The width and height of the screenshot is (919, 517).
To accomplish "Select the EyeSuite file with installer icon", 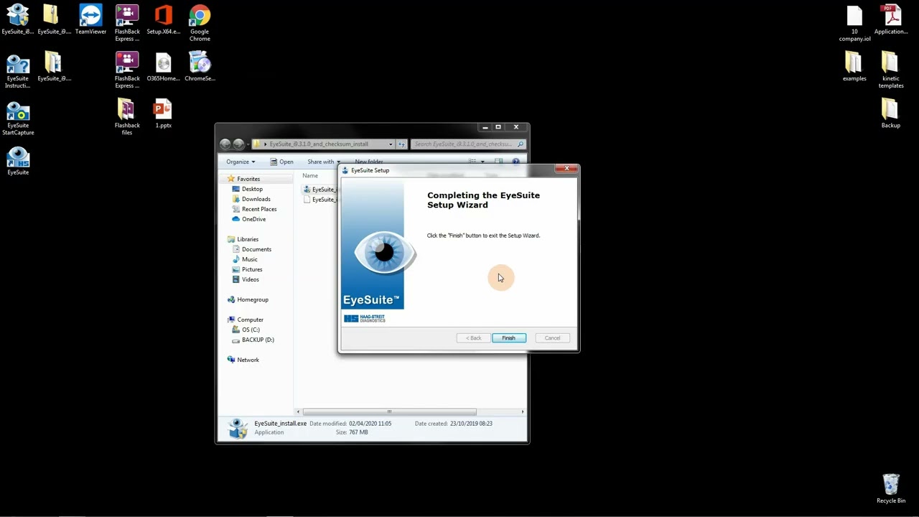I will pos(320,190).
